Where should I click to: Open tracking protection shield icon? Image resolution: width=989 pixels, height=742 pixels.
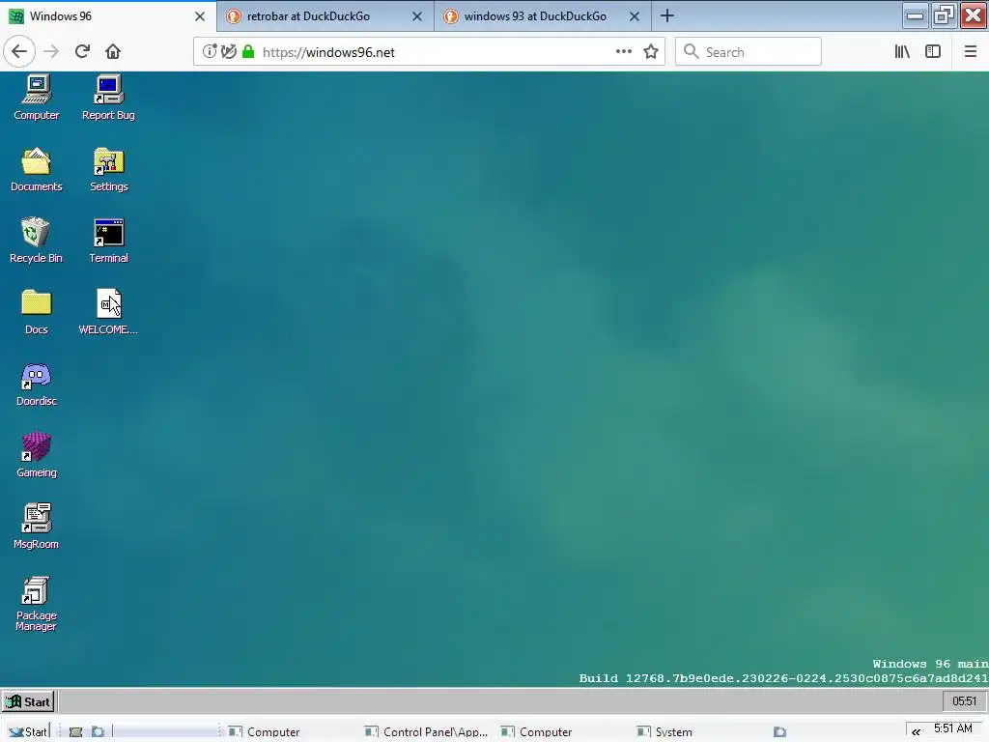click(229, 51)
